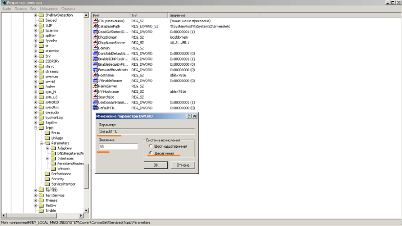Collapse the Tcpip tree node

coord(35,128)
